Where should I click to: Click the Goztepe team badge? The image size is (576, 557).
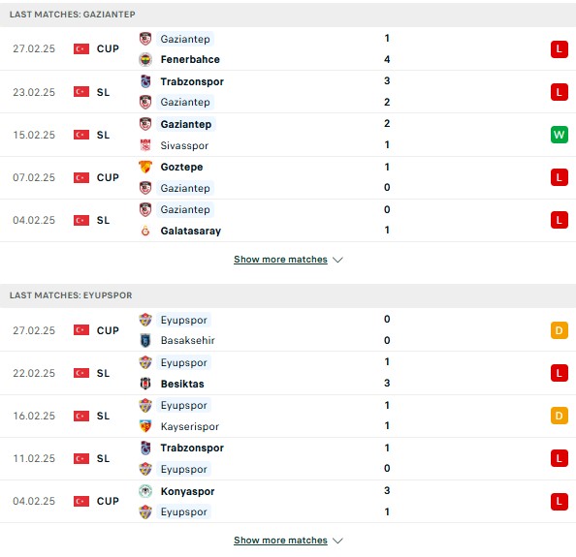pyautogui.click(x=145, y=167)
